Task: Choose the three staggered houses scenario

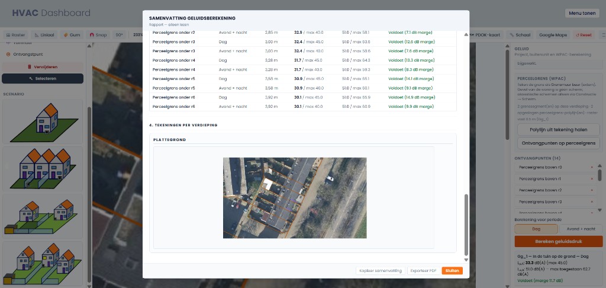Action: click(43, 264)
